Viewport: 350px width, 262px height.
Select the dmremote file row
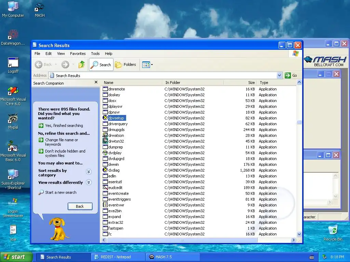[x=199, y=89]
